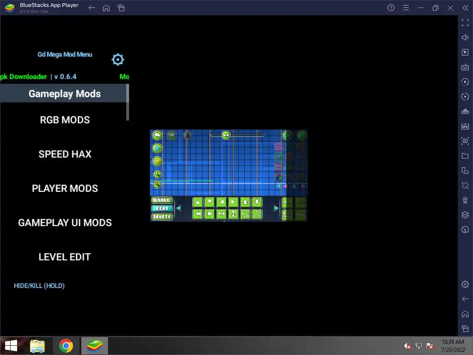Viewport: 473px width, 355px height.
Task: Open BlueStacks sidebar settings gear
Action: pyautogui.click(x=465, y=284)
